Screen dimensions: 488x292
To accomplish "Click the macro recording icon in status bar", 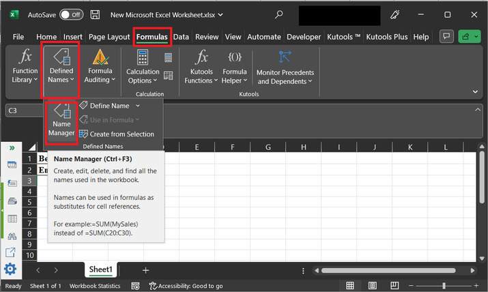I will point(135,286).
